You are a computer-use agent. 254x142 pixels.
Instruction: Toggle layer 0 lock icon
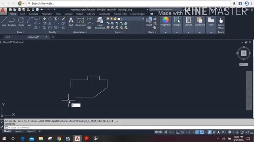pyautogui.click(x=115, y=19)
